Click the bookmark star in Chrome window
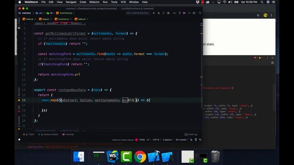The width and height of the screenshot is (294, 165). (x=258, y=15)
